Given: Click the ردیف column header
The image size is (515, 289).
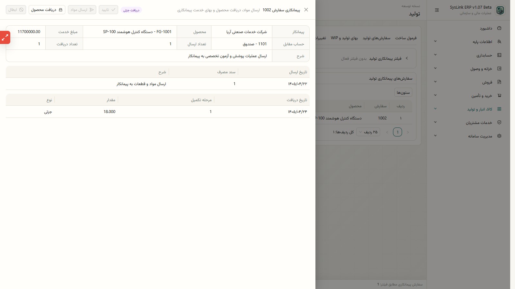Looking at the screenshot, I should click(401, 106).
